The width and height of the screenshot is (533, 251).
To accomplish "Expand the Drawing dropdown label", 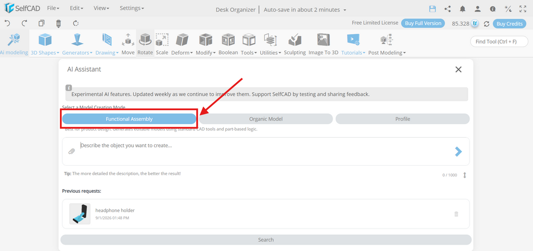I will (x=107, y=52).
